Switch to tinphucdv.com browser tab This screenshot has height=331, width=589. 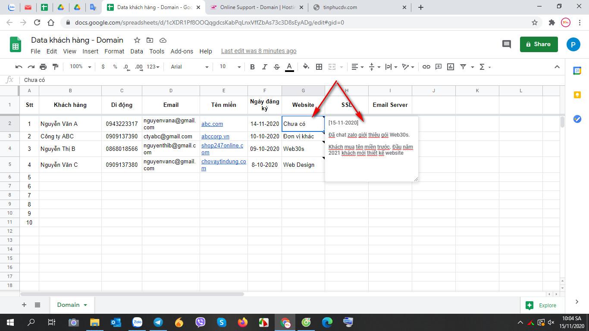360,7
